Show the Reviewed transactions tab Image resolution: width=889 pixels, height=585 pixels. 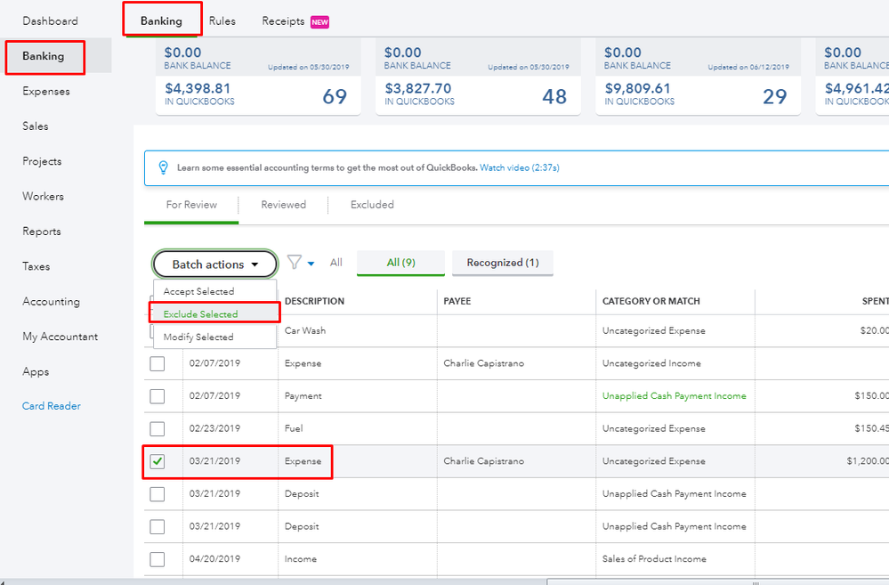point(283,205)
